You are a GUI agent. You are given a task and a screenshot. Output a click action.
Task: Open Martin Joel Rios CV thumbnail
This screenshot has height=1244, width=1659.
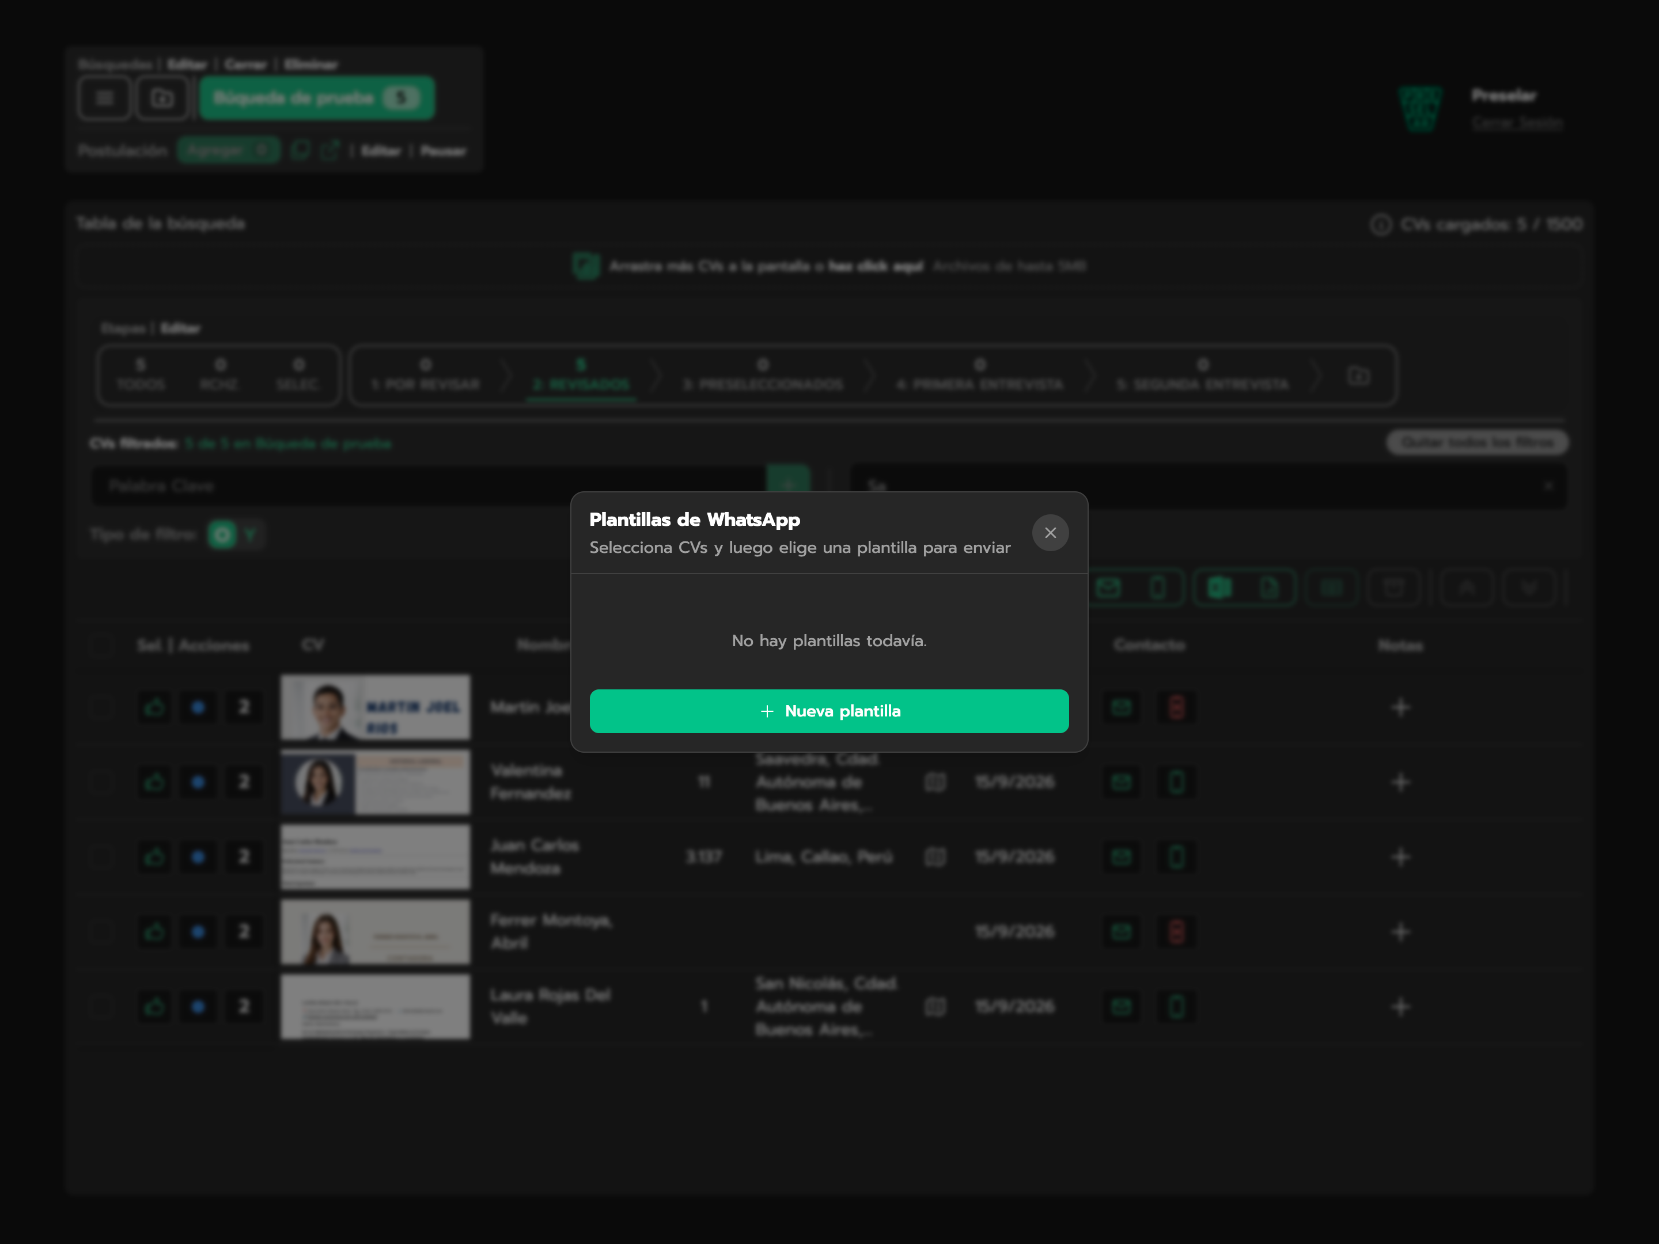click(375, 706)
